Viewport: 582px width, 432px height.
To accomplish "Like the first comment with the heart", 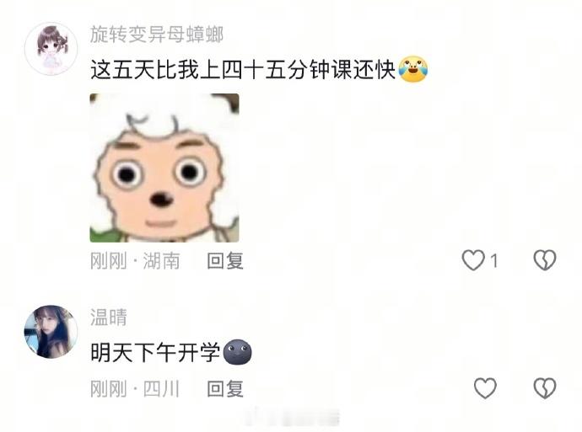I will 473,259.
